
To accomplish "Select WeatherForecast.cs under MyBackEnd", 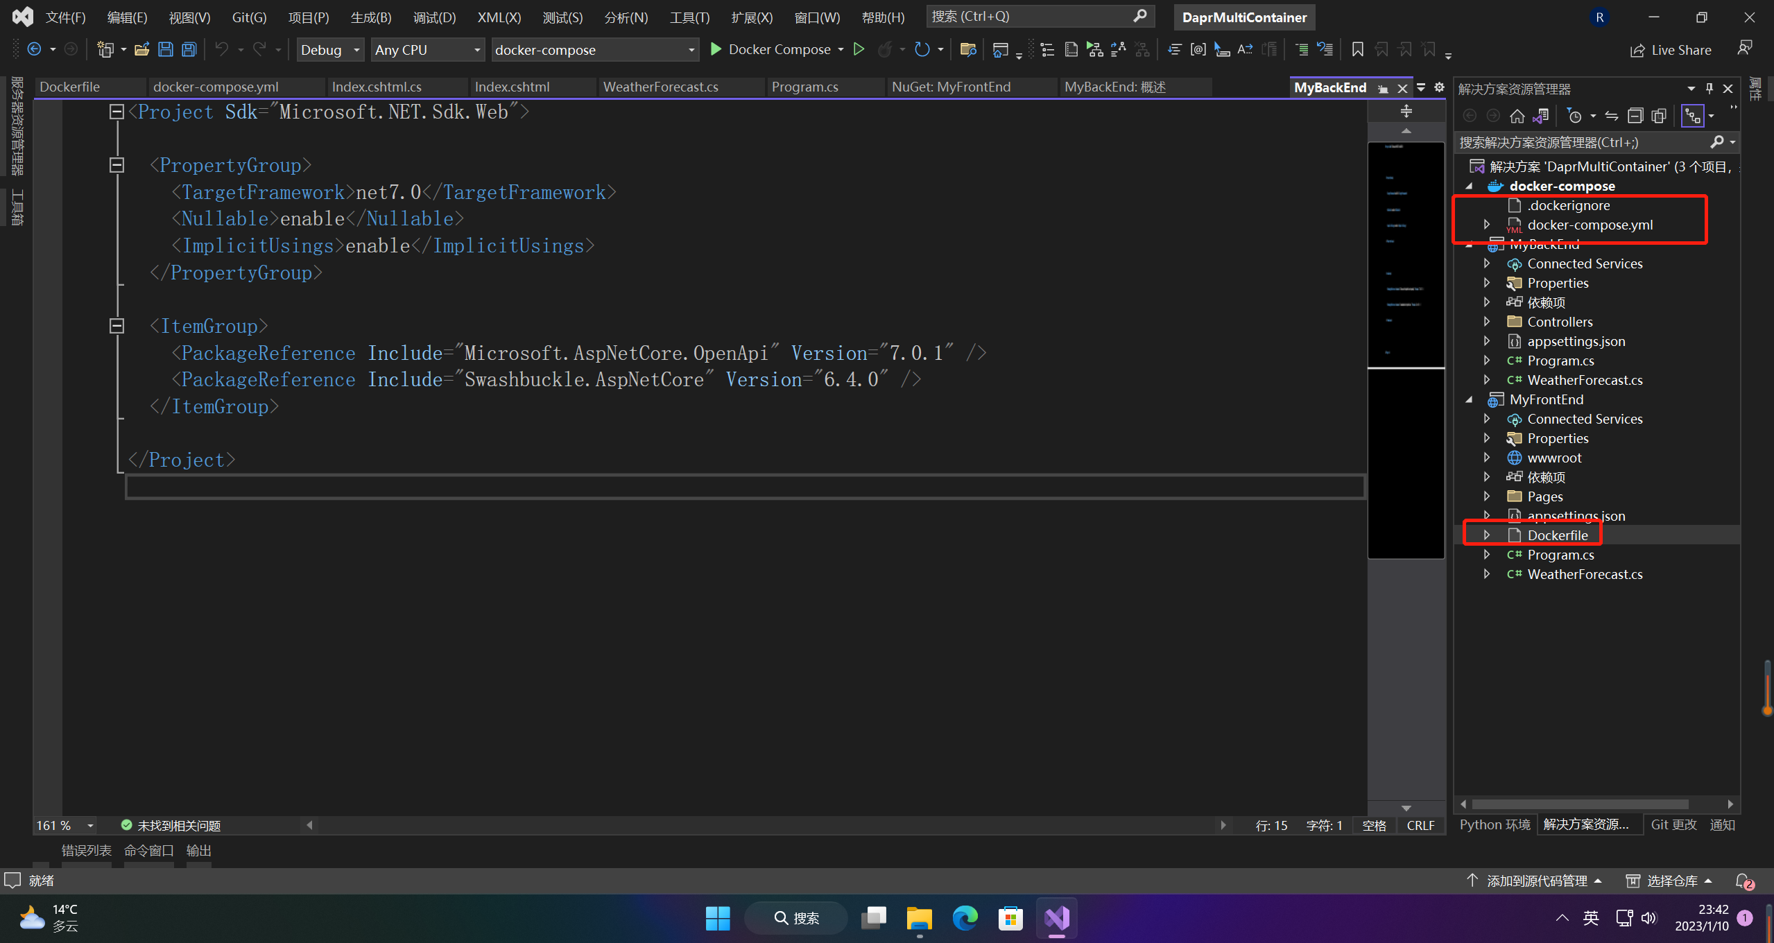I will [x=1585, y=380].
